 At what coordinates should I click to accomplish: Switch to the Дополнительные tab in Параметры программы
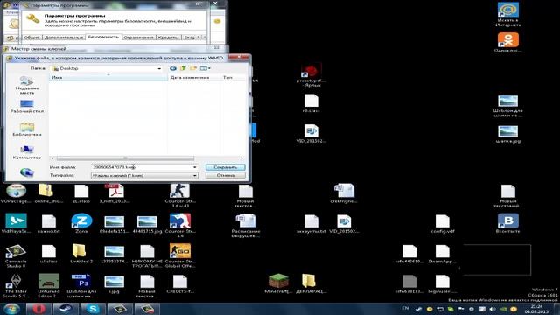coord(64,37)
